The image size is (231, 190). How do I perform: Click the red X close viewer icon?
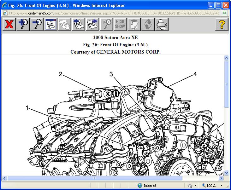click(x=9, y=24)
